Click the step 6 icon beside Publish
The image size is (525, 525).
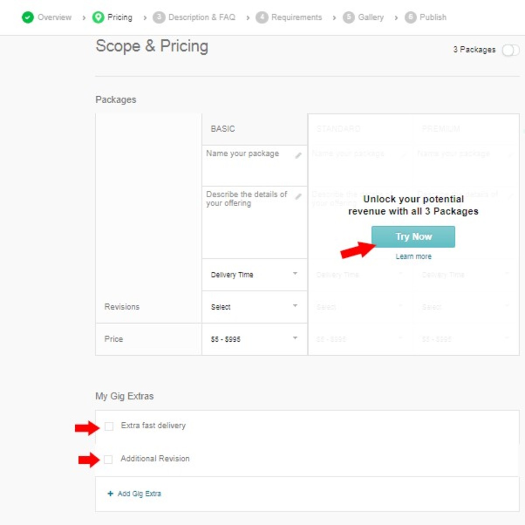point(410,17)
